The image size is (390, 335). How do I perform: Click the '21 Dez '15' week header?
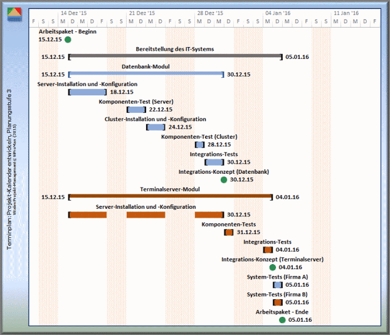(142, 13)
